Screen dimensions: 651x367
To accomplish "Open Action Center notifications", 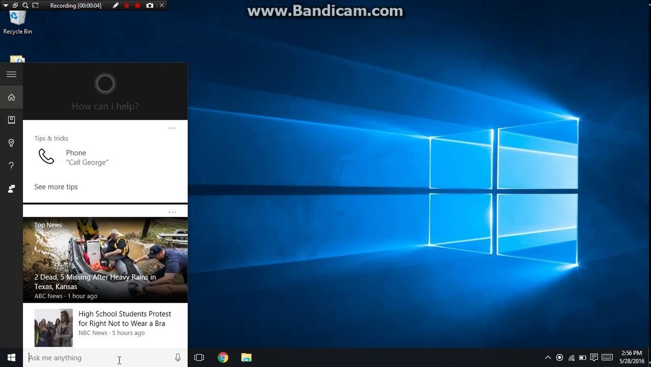I will [x=594, y=358].
